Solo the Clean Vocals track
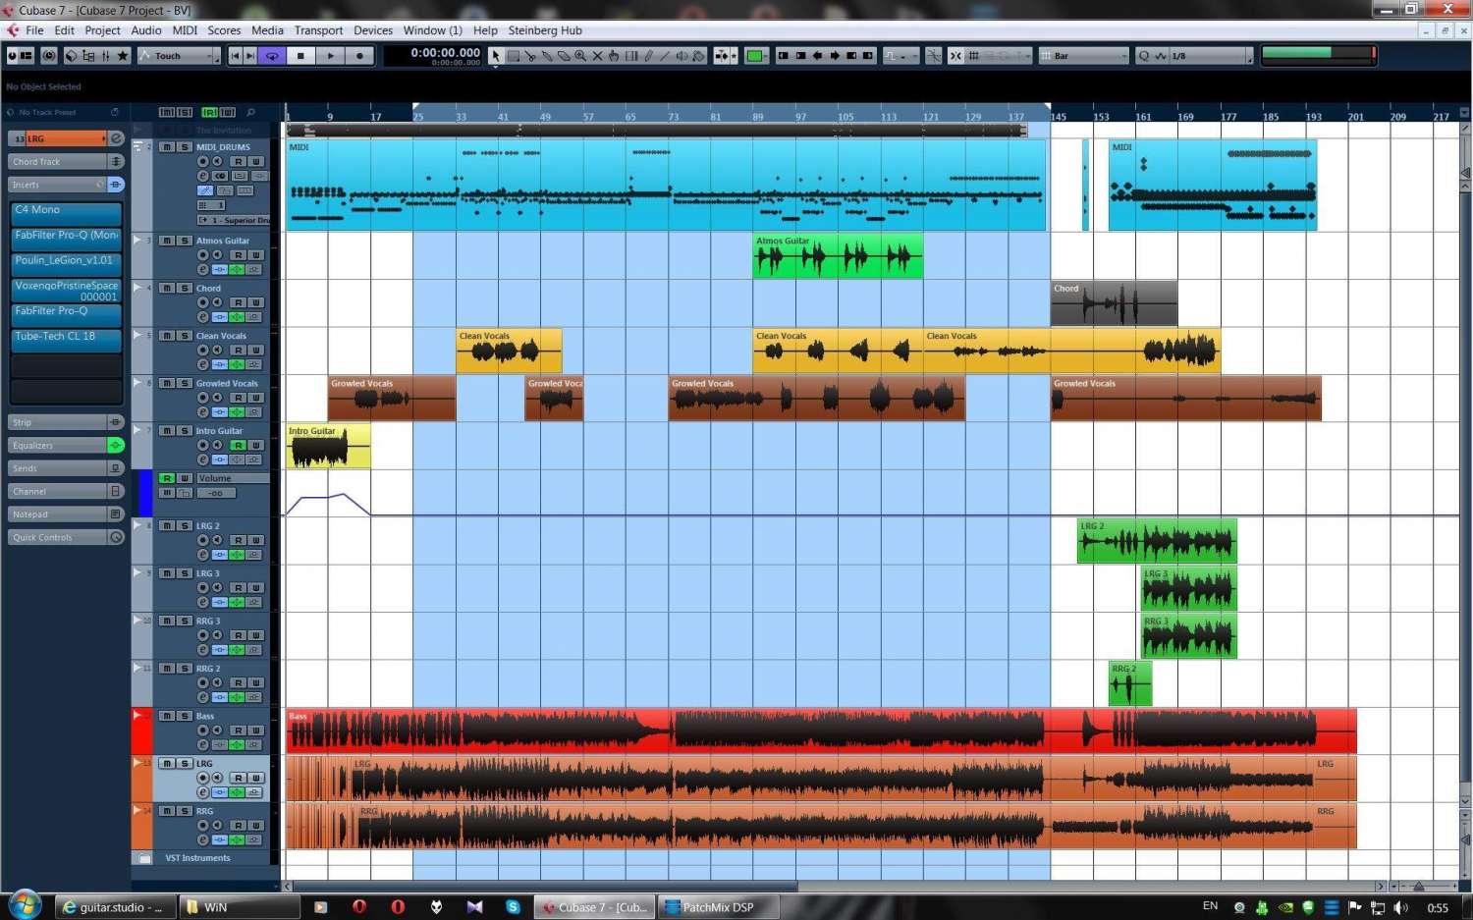 pos(184,336)
